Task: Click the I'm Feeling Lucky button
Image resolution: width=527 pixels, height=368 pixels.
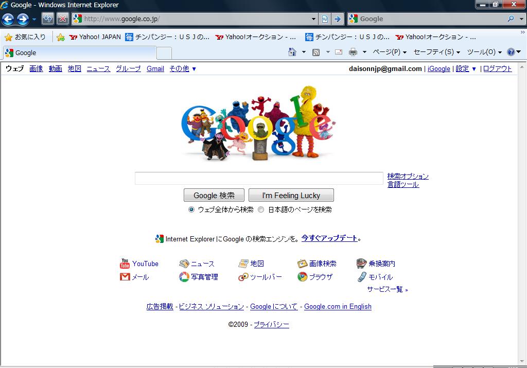Action: pyautogui.click(x=291, y=195)
